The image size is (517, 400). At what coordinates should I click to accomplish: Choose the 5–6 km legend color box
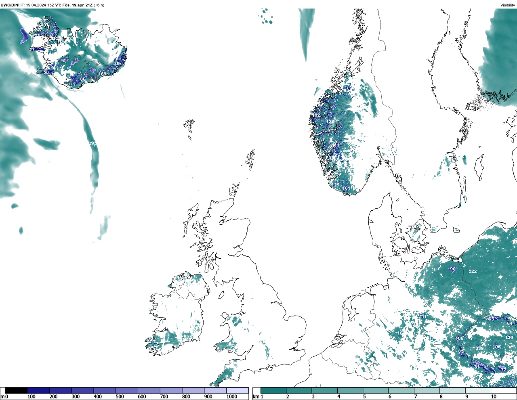(x=376, y=390)
